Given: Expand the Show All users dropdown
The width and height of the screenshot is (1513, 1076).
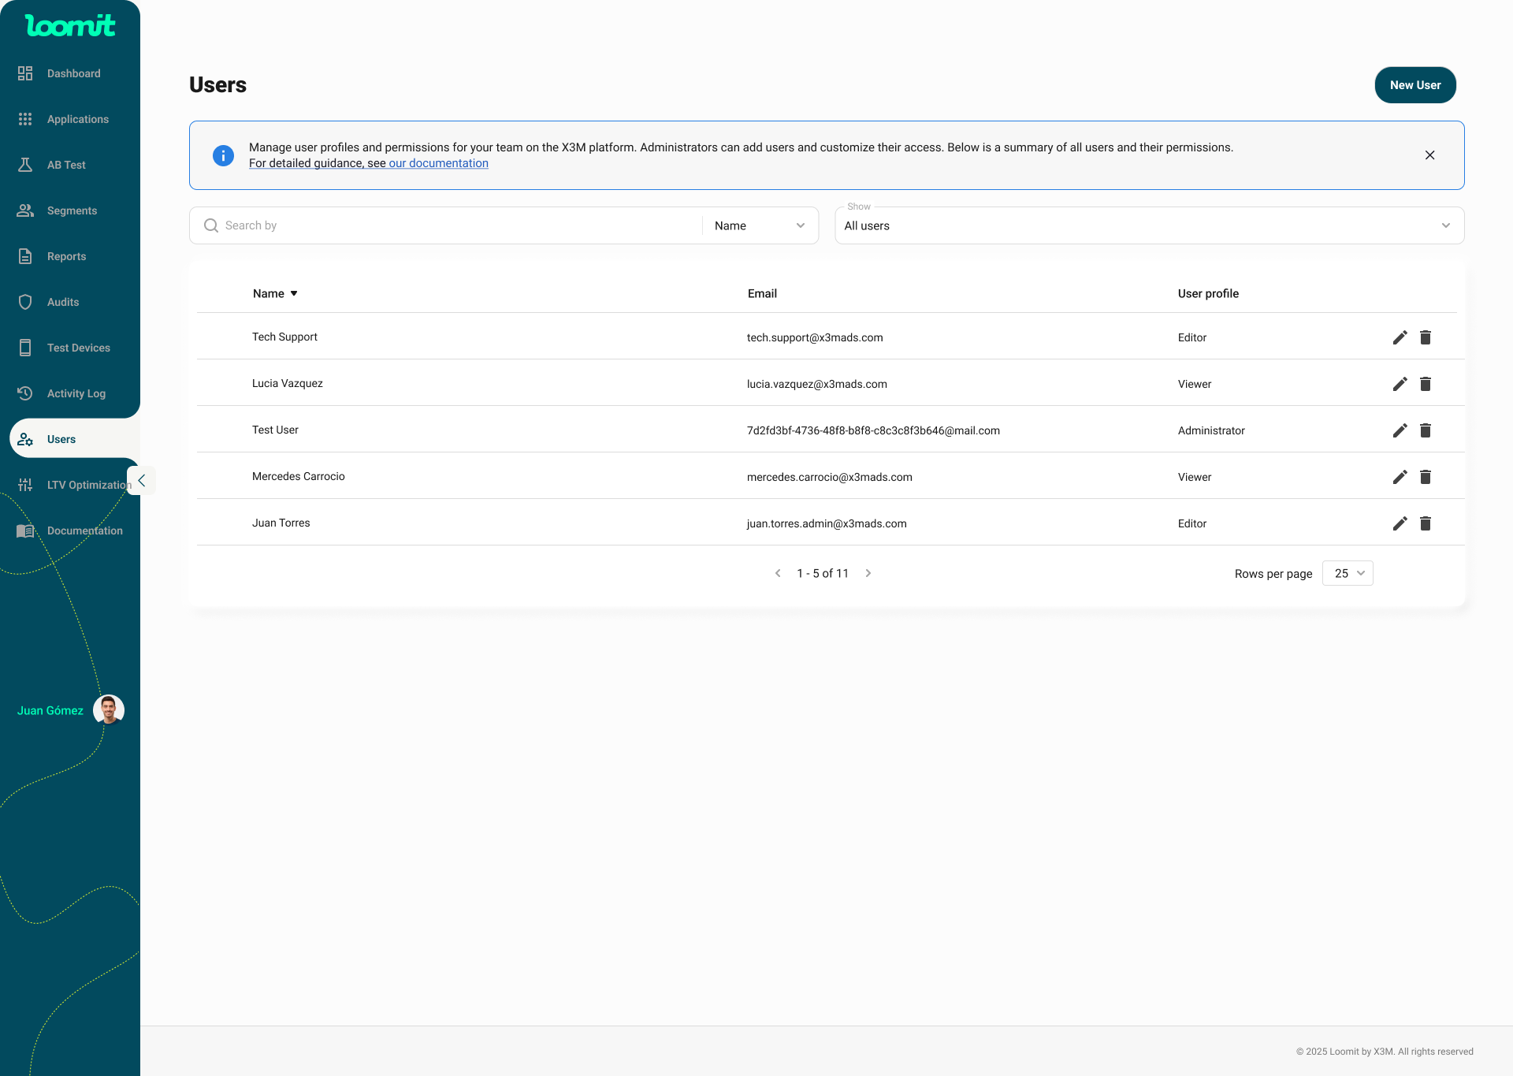Looking at the screenshot, I should [x=1149, y=225].
